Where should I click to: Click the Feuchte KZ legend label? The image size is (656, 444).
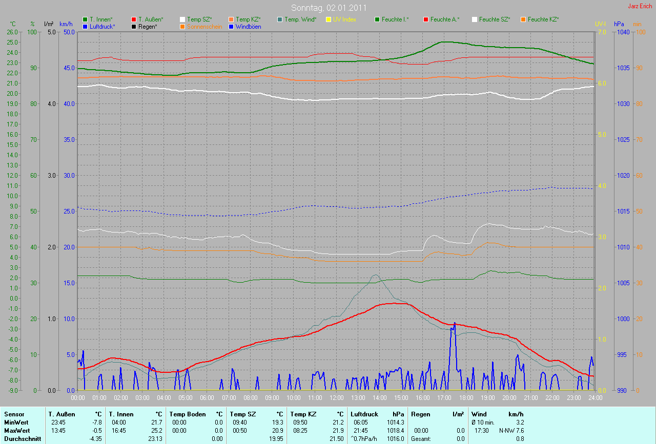click(543, 19)
